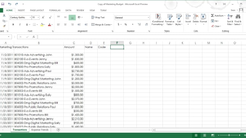Screen dimensions: 246x138
Task: Click the Increase Decimal icon
Action: pos(139,24)
